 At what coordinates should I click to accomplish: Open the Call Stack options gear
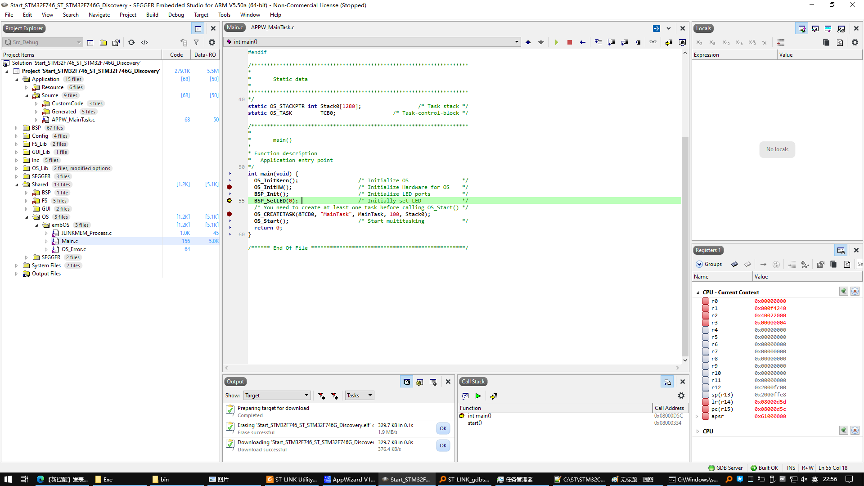tap(681, 396)
